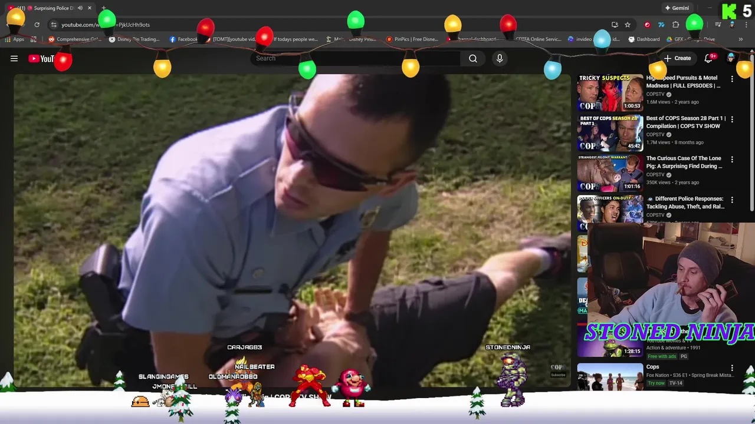
Task: Open the site information icon in address bar
Action: [54, 25]
